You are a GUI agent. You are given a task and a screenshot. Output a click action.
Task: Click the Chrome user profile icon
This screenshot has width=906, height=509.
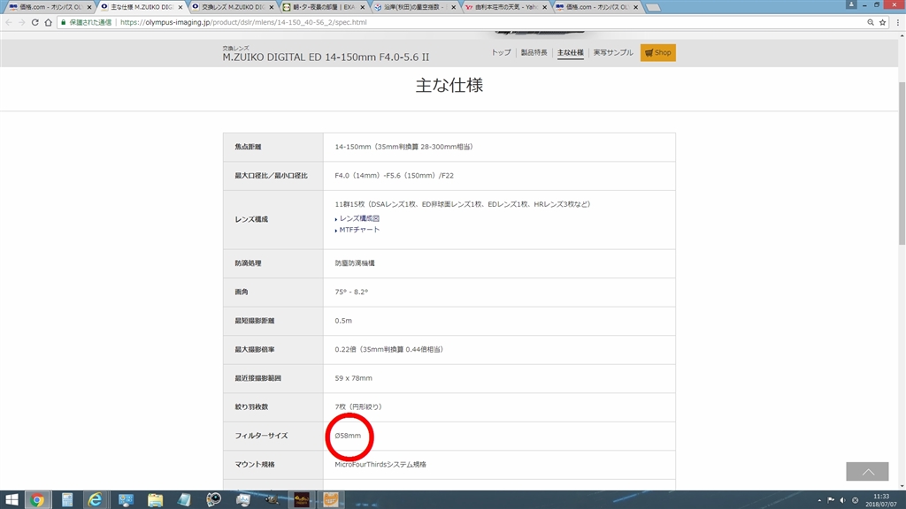[x=851, y=4]
